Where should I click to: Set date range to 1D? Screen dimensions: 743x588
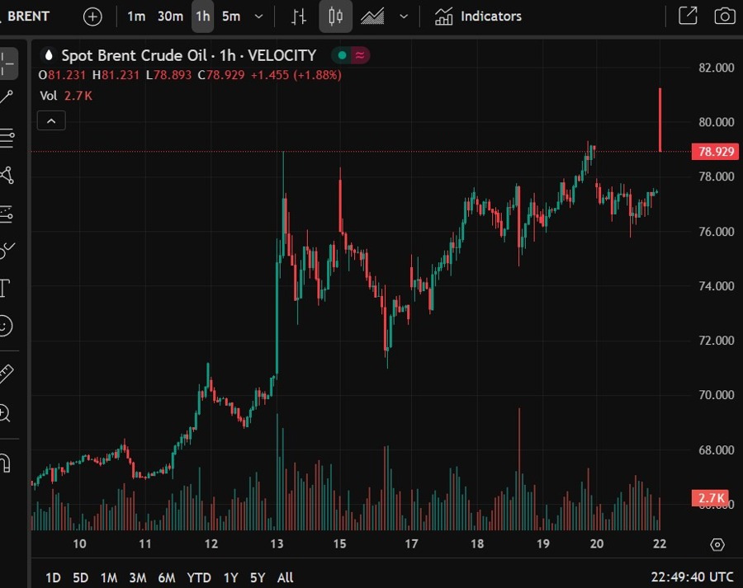pos(53,577)
